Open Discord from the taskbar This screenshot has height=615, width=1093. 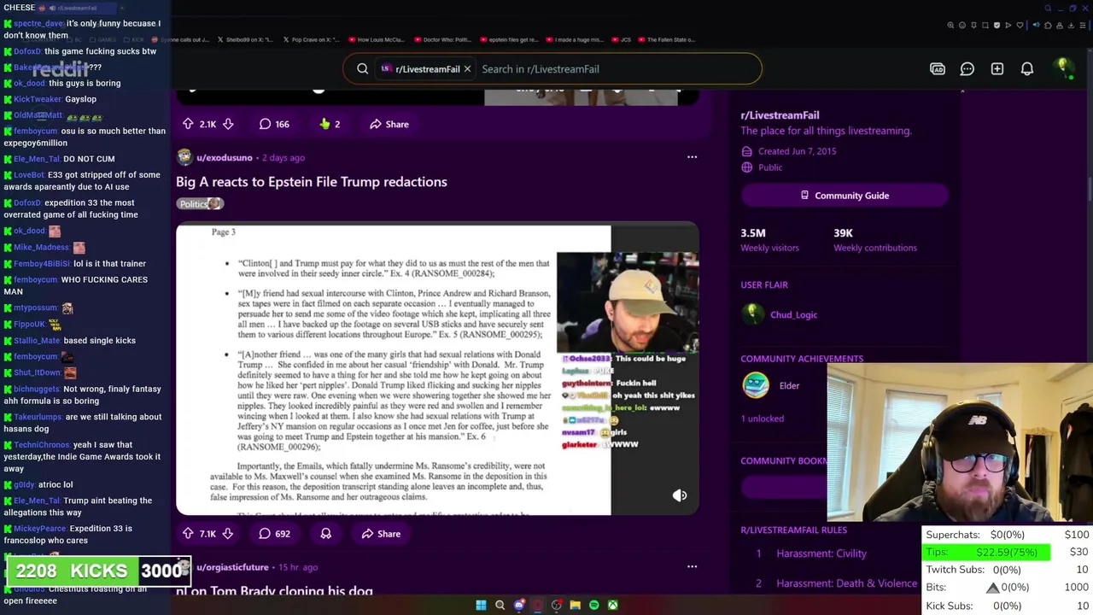point(519,605)
